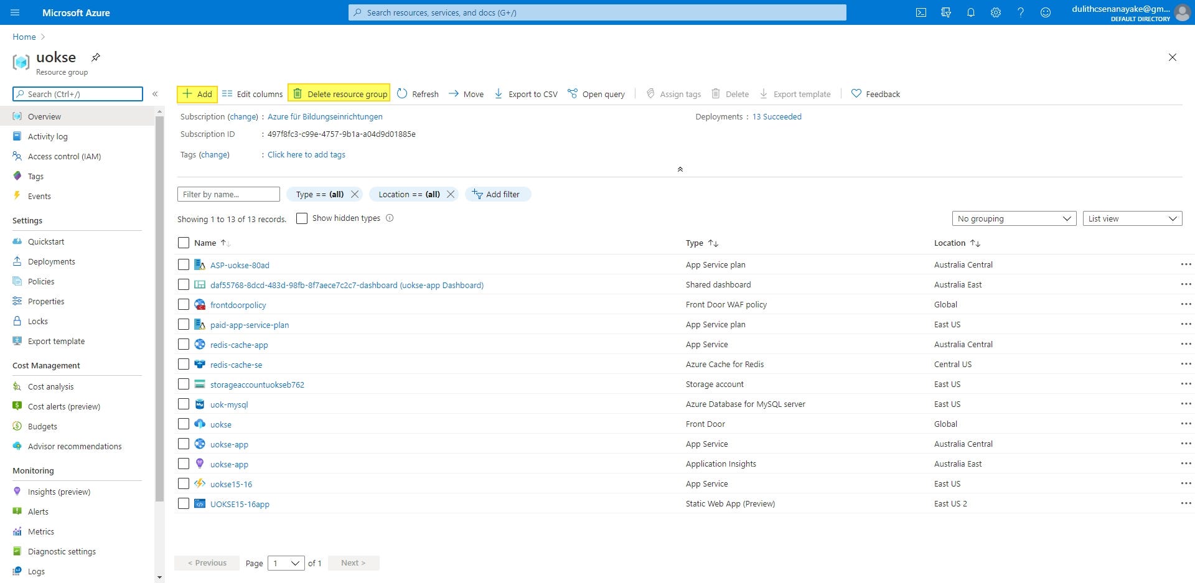
Task: Click the UOKSE15-16app static web app icon
Action: tap(200, 503)
